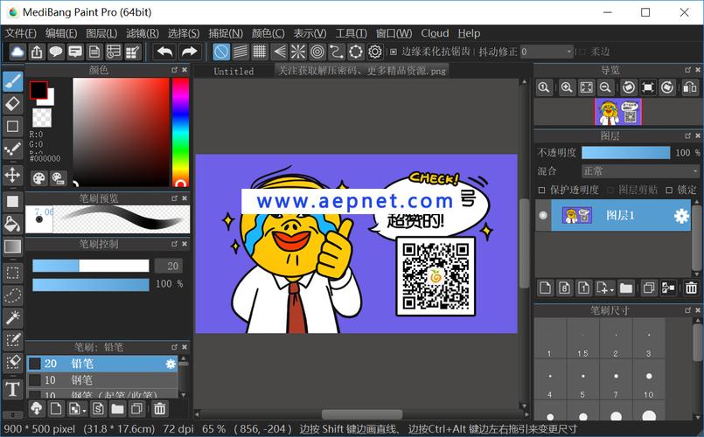Expand more tools chevron at bottom of toolbox
704x437 pixels.
point(13,415)
